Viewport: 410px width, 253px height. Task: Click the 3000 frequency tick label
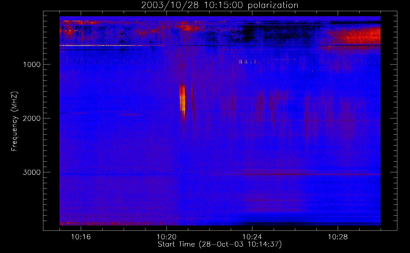(32, 172)
